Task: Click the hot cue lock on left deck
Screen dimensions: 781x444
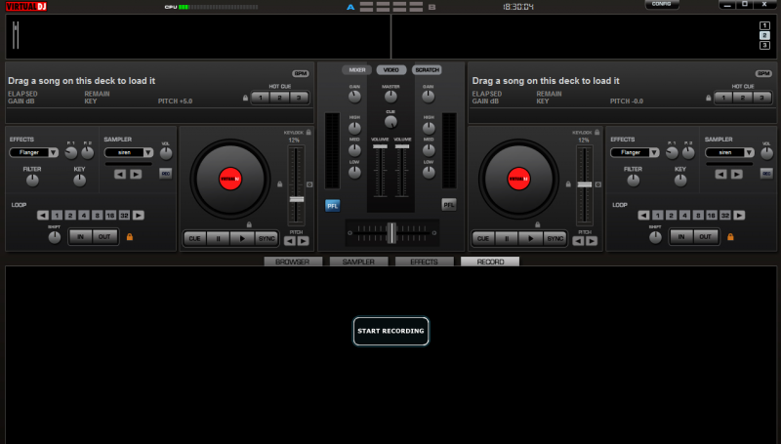Action: pyautogui.click(x=245, y=98)
